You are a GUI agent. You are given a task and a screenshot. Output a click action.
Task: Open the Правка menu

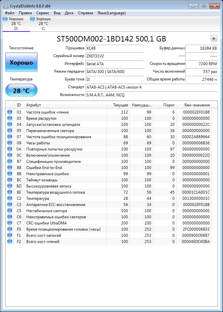click(x=25, y=13)
